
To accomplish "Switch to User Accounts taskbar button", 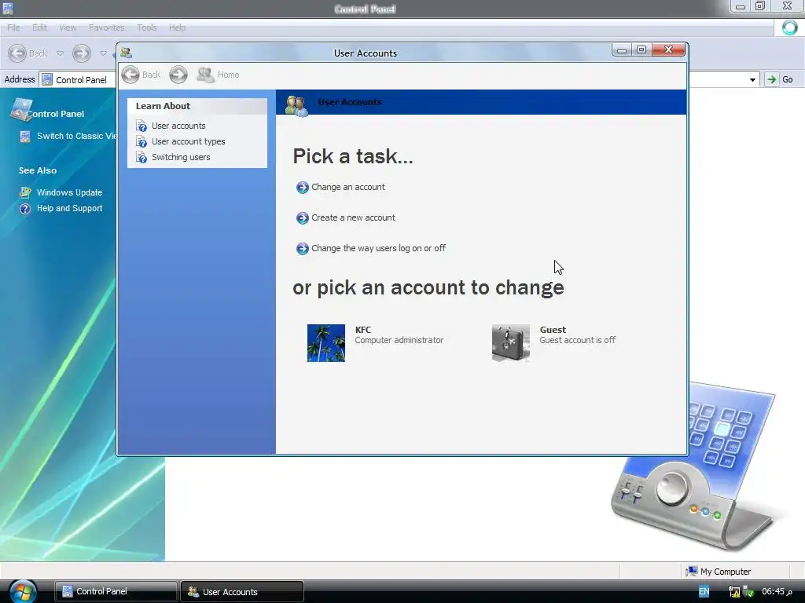I will 242,591.
